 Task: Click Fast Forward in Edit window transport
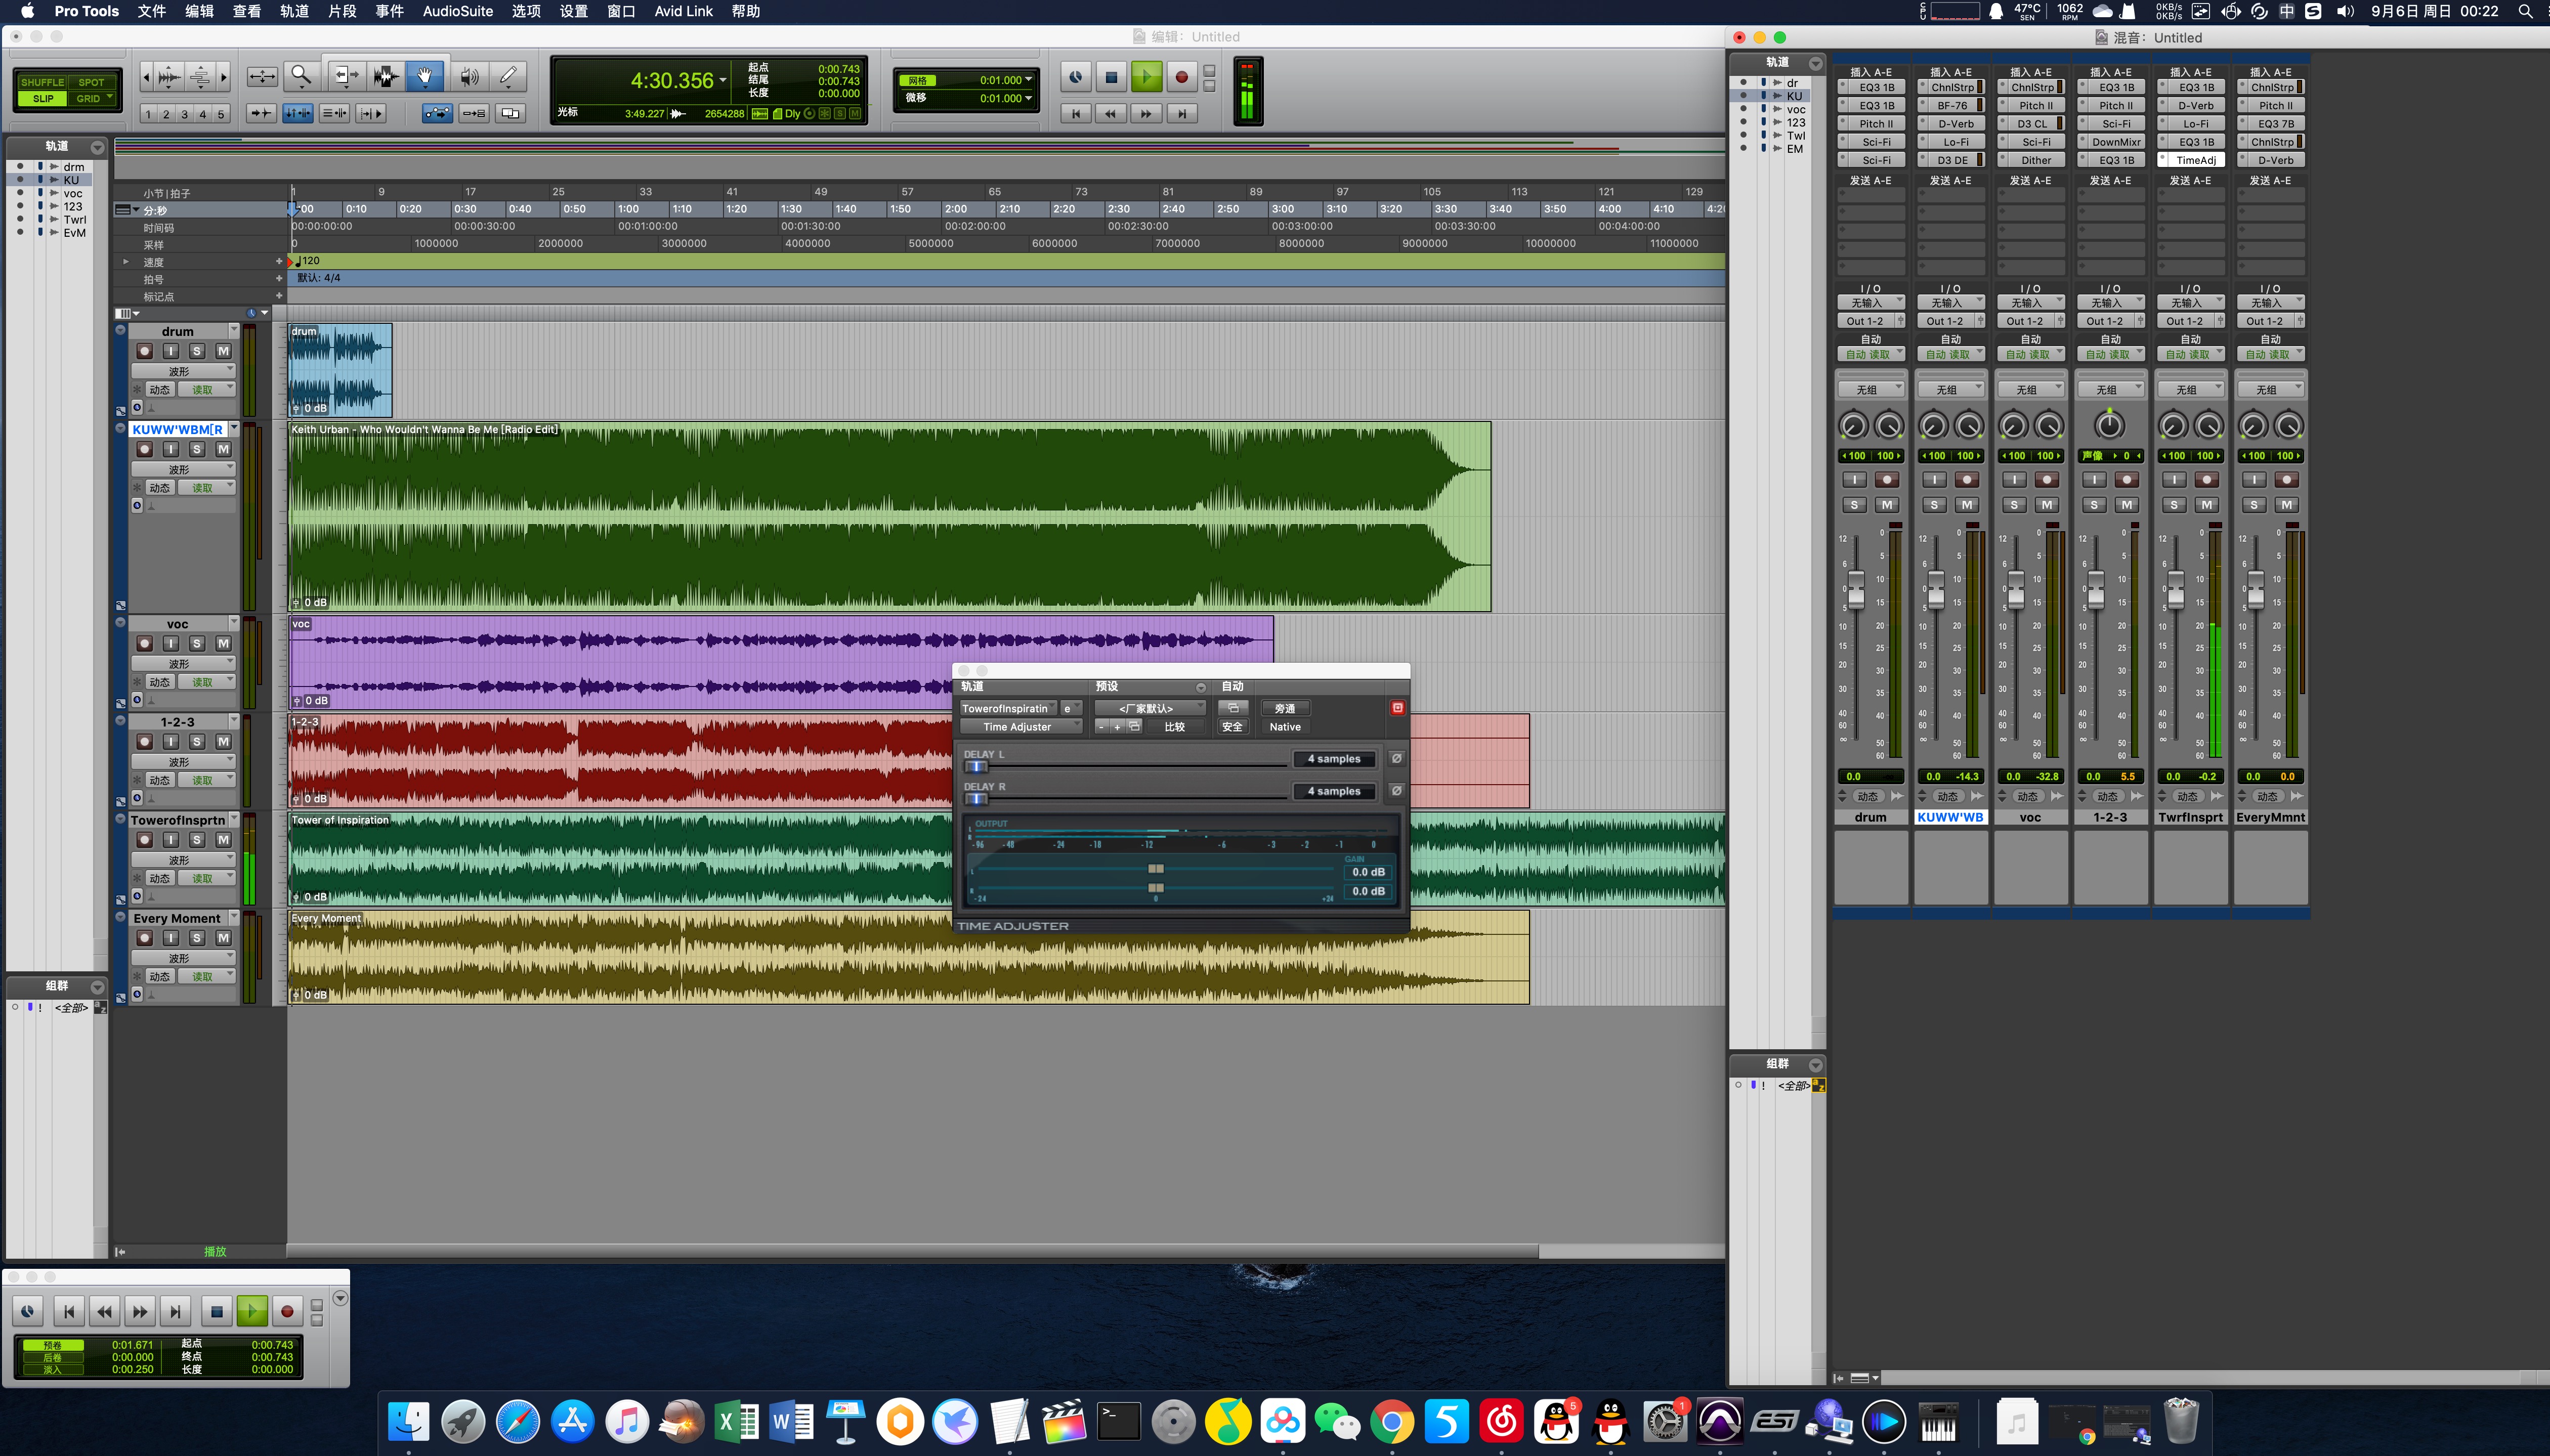1146,114
